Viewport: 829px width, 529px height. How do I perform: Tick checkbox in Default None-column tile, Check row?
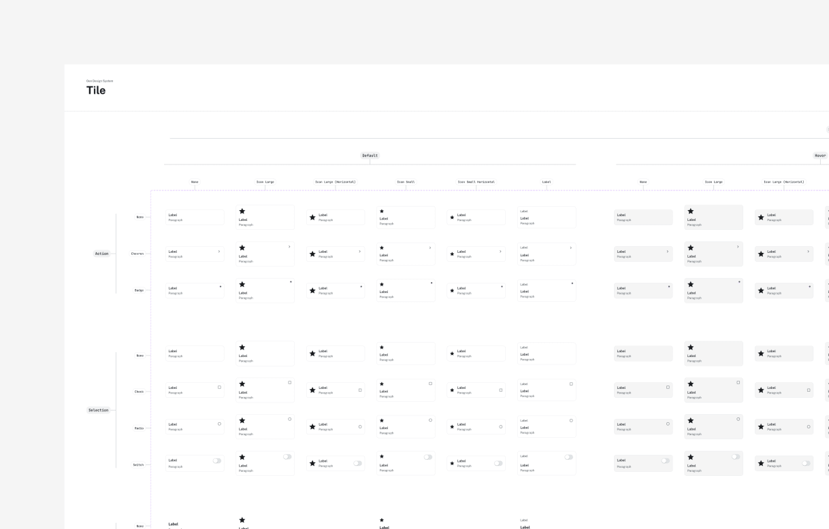[x=219, y=388]
